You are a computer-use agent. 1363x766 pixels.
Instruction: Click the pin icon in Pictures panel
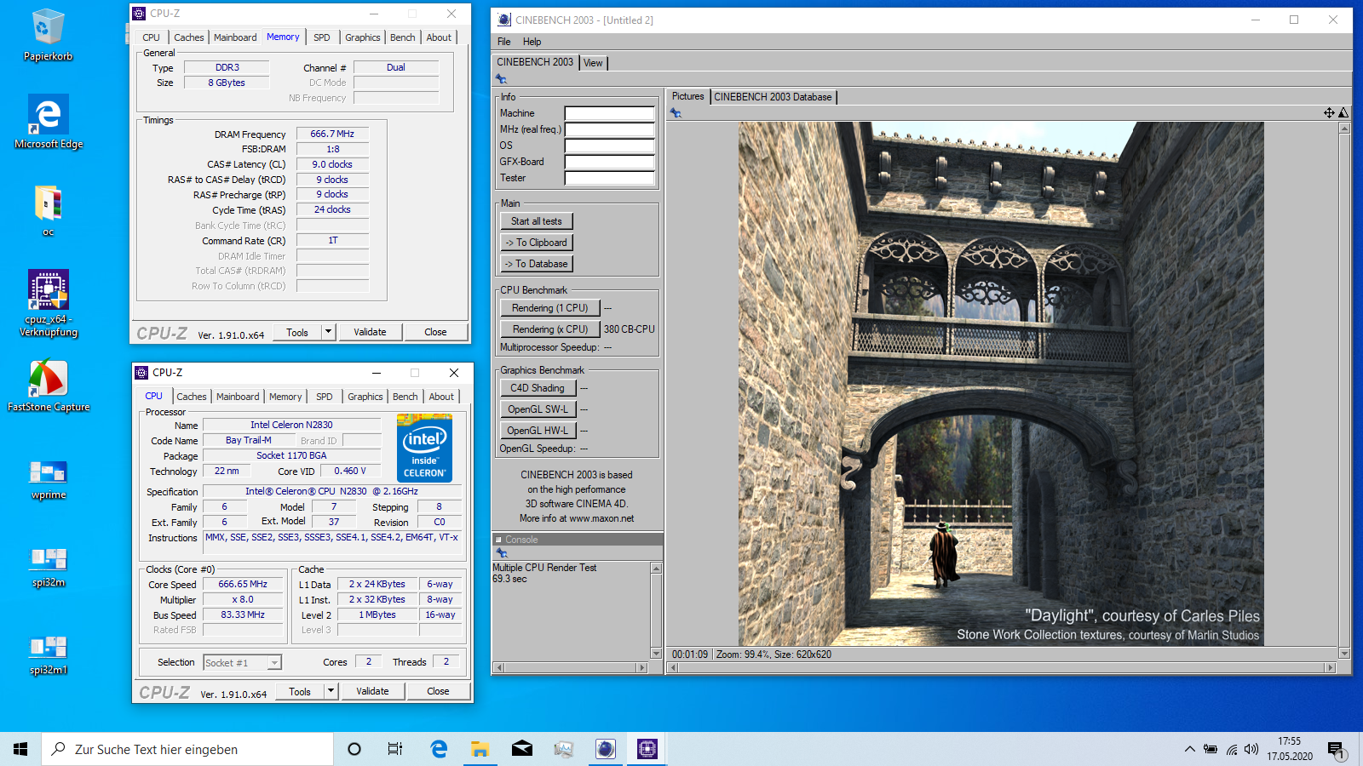(676, 112)
